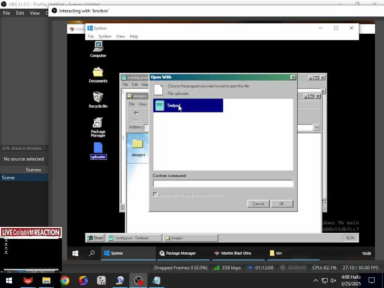Image resolution: width=384 pixels, height=288 pixels.
Task: Open Sysbox System menu
Action: 105,36
